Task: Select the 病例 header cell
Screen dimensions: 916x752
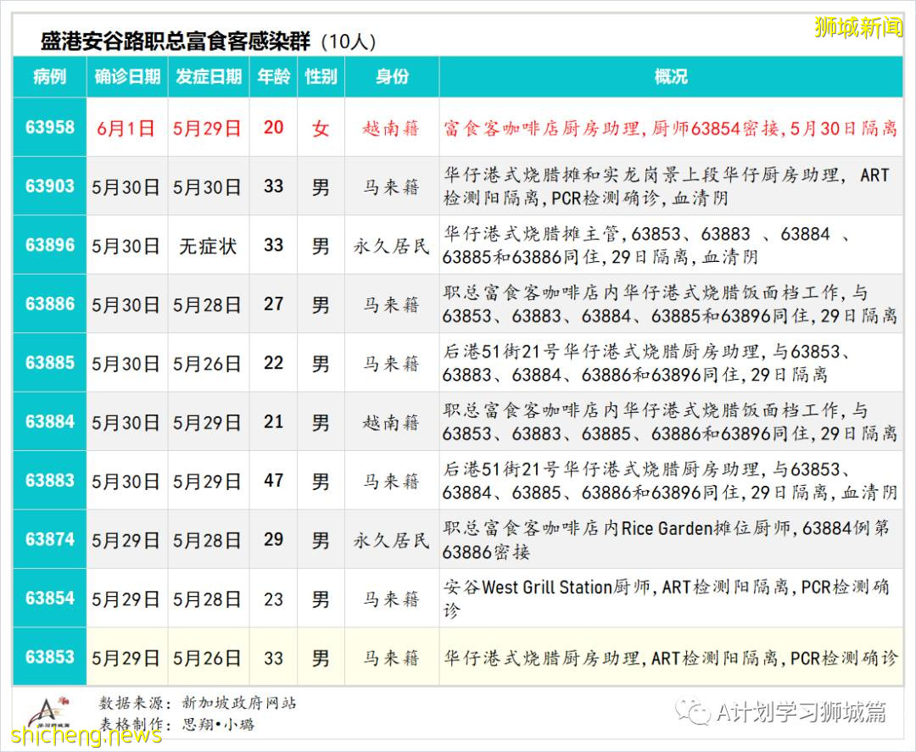Action: 48,76
